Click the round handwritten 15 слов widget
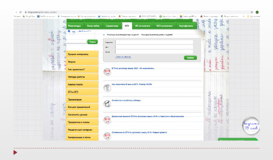 tap(251, 126)
